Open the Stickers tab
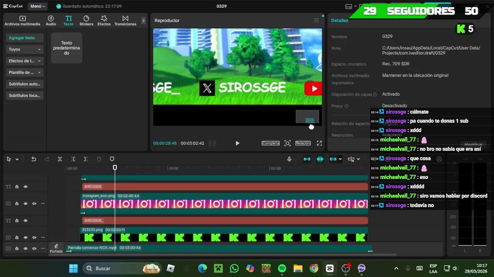This screenshot has height=277, width=494. pyautogui.click(x=86, y=21)
